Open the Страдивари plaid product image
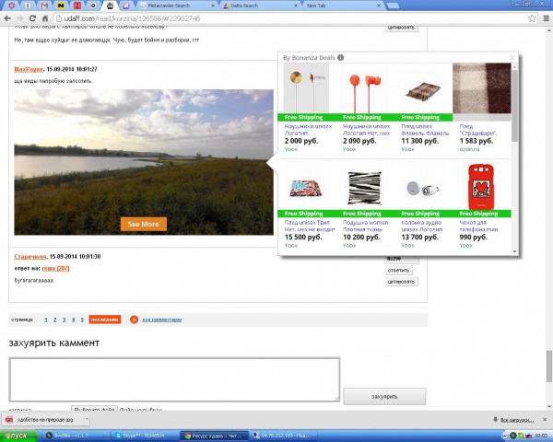This screenshot has height=442, width=553. pos(482,88)
